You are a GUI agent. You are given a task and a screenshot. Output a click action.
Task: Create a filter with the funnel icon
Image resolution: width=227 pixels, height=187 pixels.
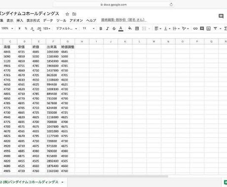pos(215,29)
